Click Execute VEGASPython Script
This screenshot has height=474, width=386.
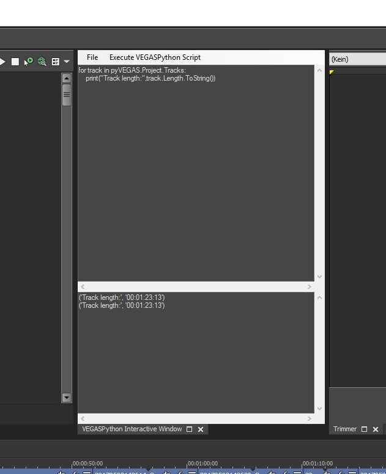[x=155, y=57]
